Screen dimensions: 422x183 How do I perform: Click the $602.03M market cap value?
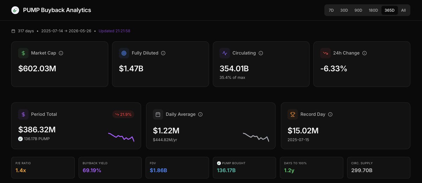(x=37, y=69)
